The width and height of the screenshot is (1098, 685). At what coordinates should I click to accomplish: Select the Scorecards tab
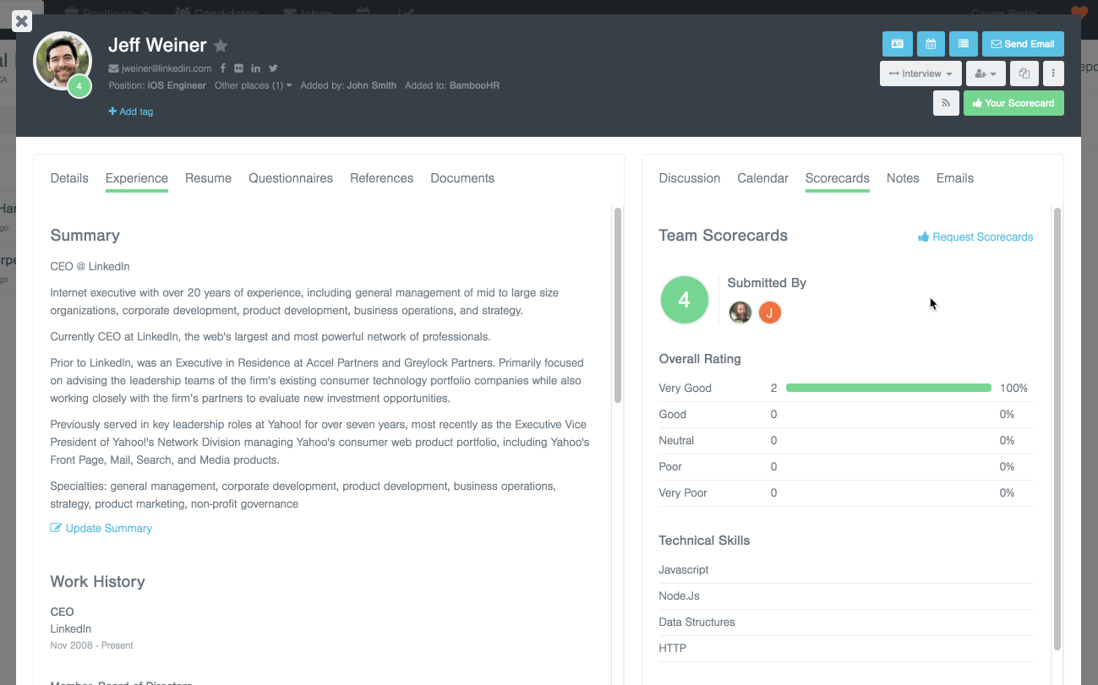(838, 178)
